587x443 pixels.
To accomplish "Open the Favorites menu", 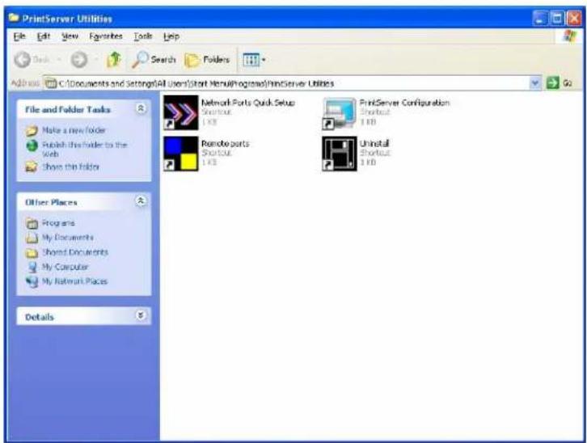I will 106,36.
